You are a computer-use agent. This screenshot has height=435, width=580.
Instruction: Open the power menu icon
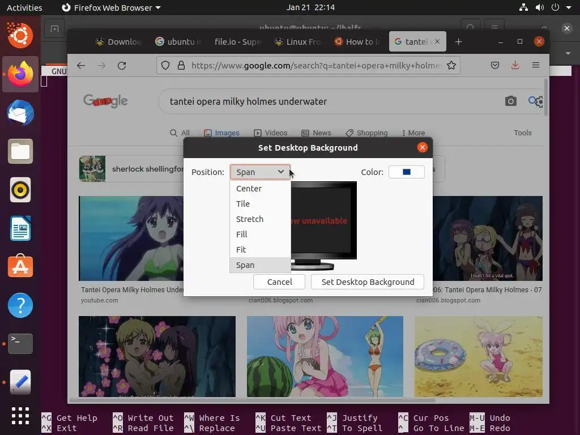(555, 7)
